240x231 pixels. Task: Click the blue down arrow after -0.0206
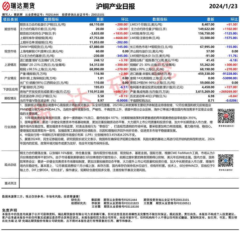[x=237, y=101]
